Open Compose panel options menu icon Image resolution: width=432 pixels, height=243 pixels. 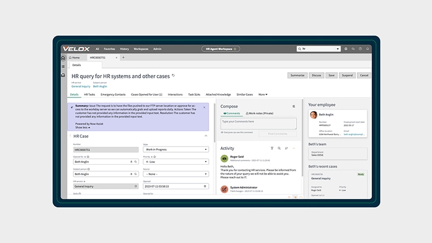[x=294, y=106]
